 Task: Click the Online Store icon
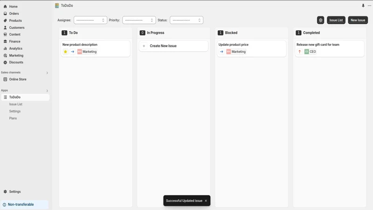tap(5, 79)
